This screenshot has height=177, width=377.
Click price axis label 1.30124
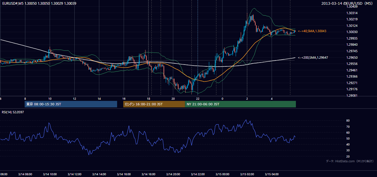[x=352, y=26]
